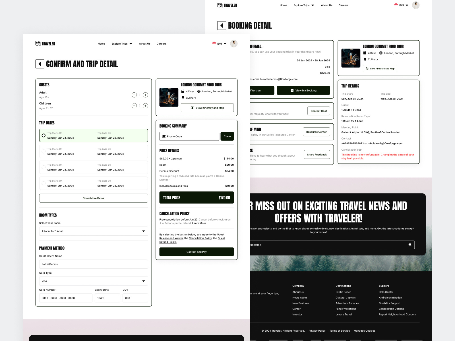Go to About Us in the navigation
The image size is (455, 341).
tap(144, 43)
